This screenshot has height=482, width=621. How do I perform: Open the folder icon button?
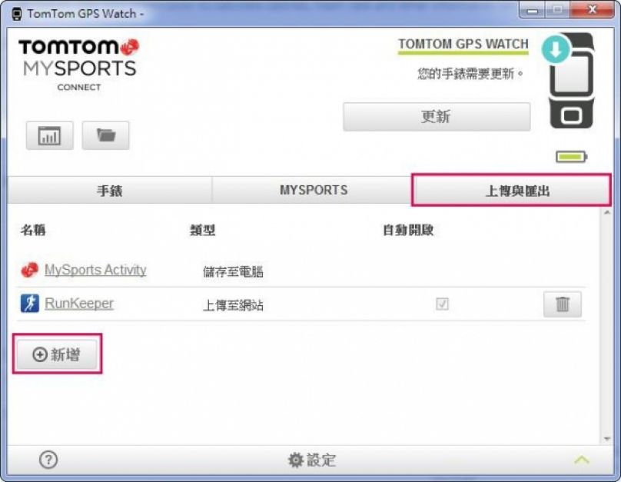(106, 135)
